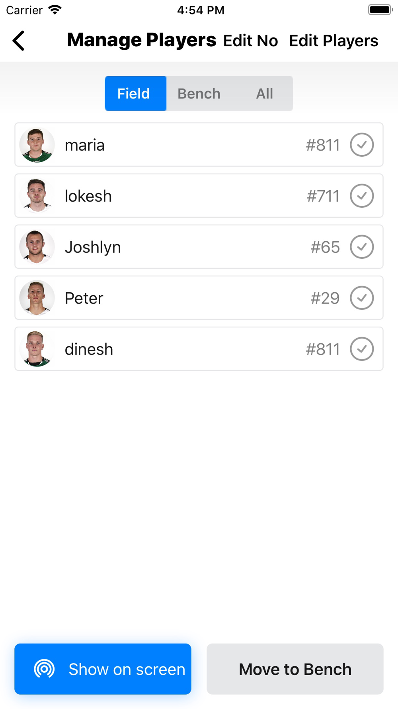Switch to the All tab

(x=264, y=94)
